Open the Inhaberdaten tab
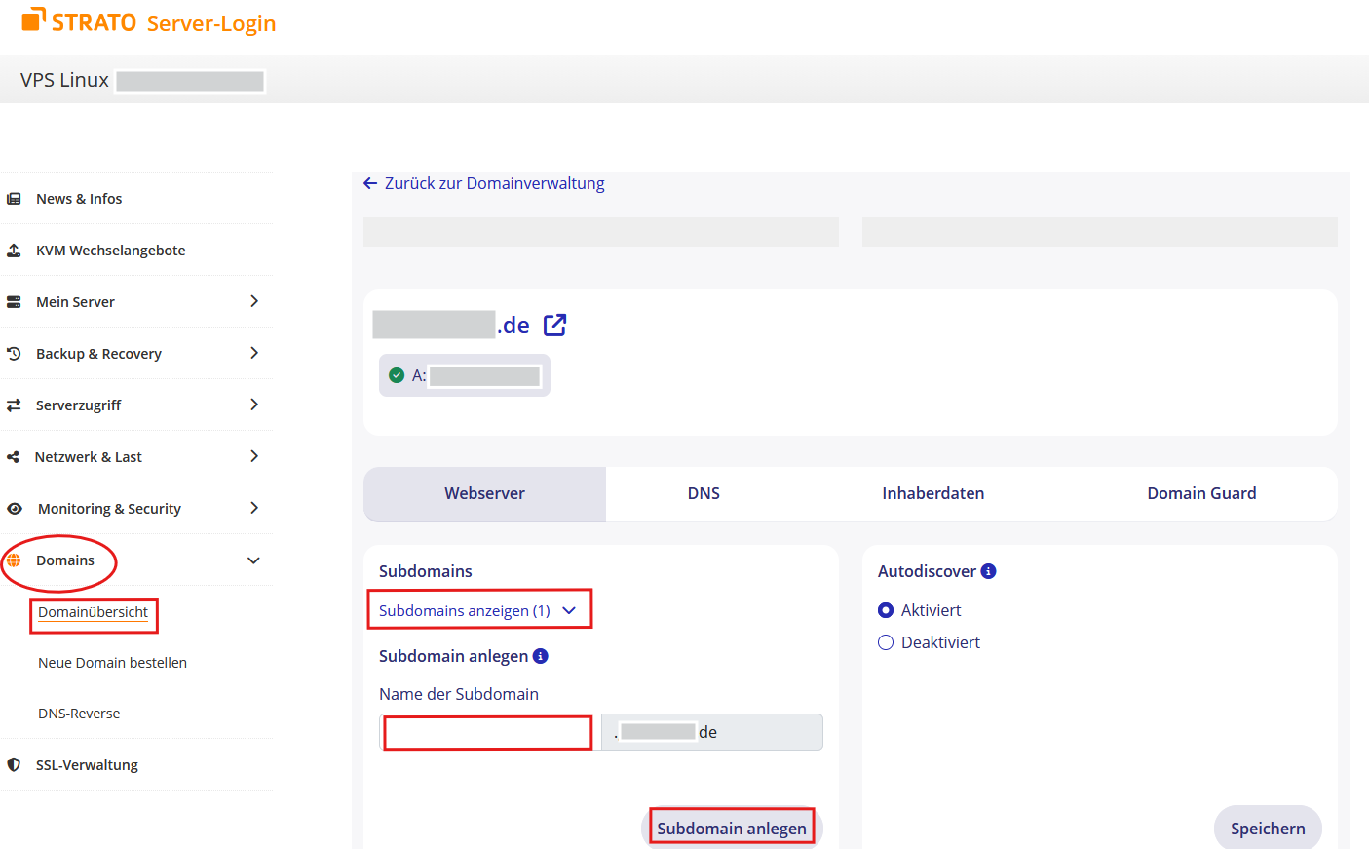This screenshot has width=1369, height=849. pos(933,493)
